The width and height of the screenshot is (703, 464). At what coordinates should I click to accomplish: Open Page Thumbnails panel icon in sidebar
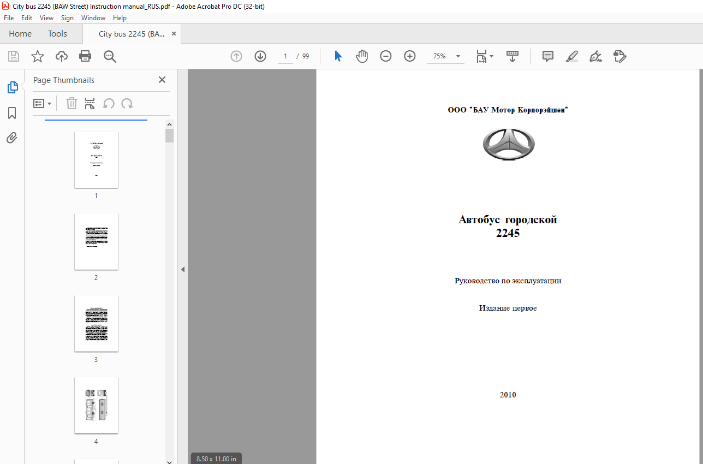pyautogui.click(x=12, y=87)
